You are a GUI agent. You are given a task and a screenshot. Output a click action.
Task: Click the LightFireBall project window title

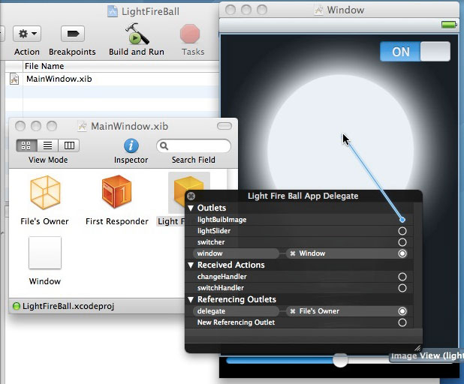[x=150, y=11]
